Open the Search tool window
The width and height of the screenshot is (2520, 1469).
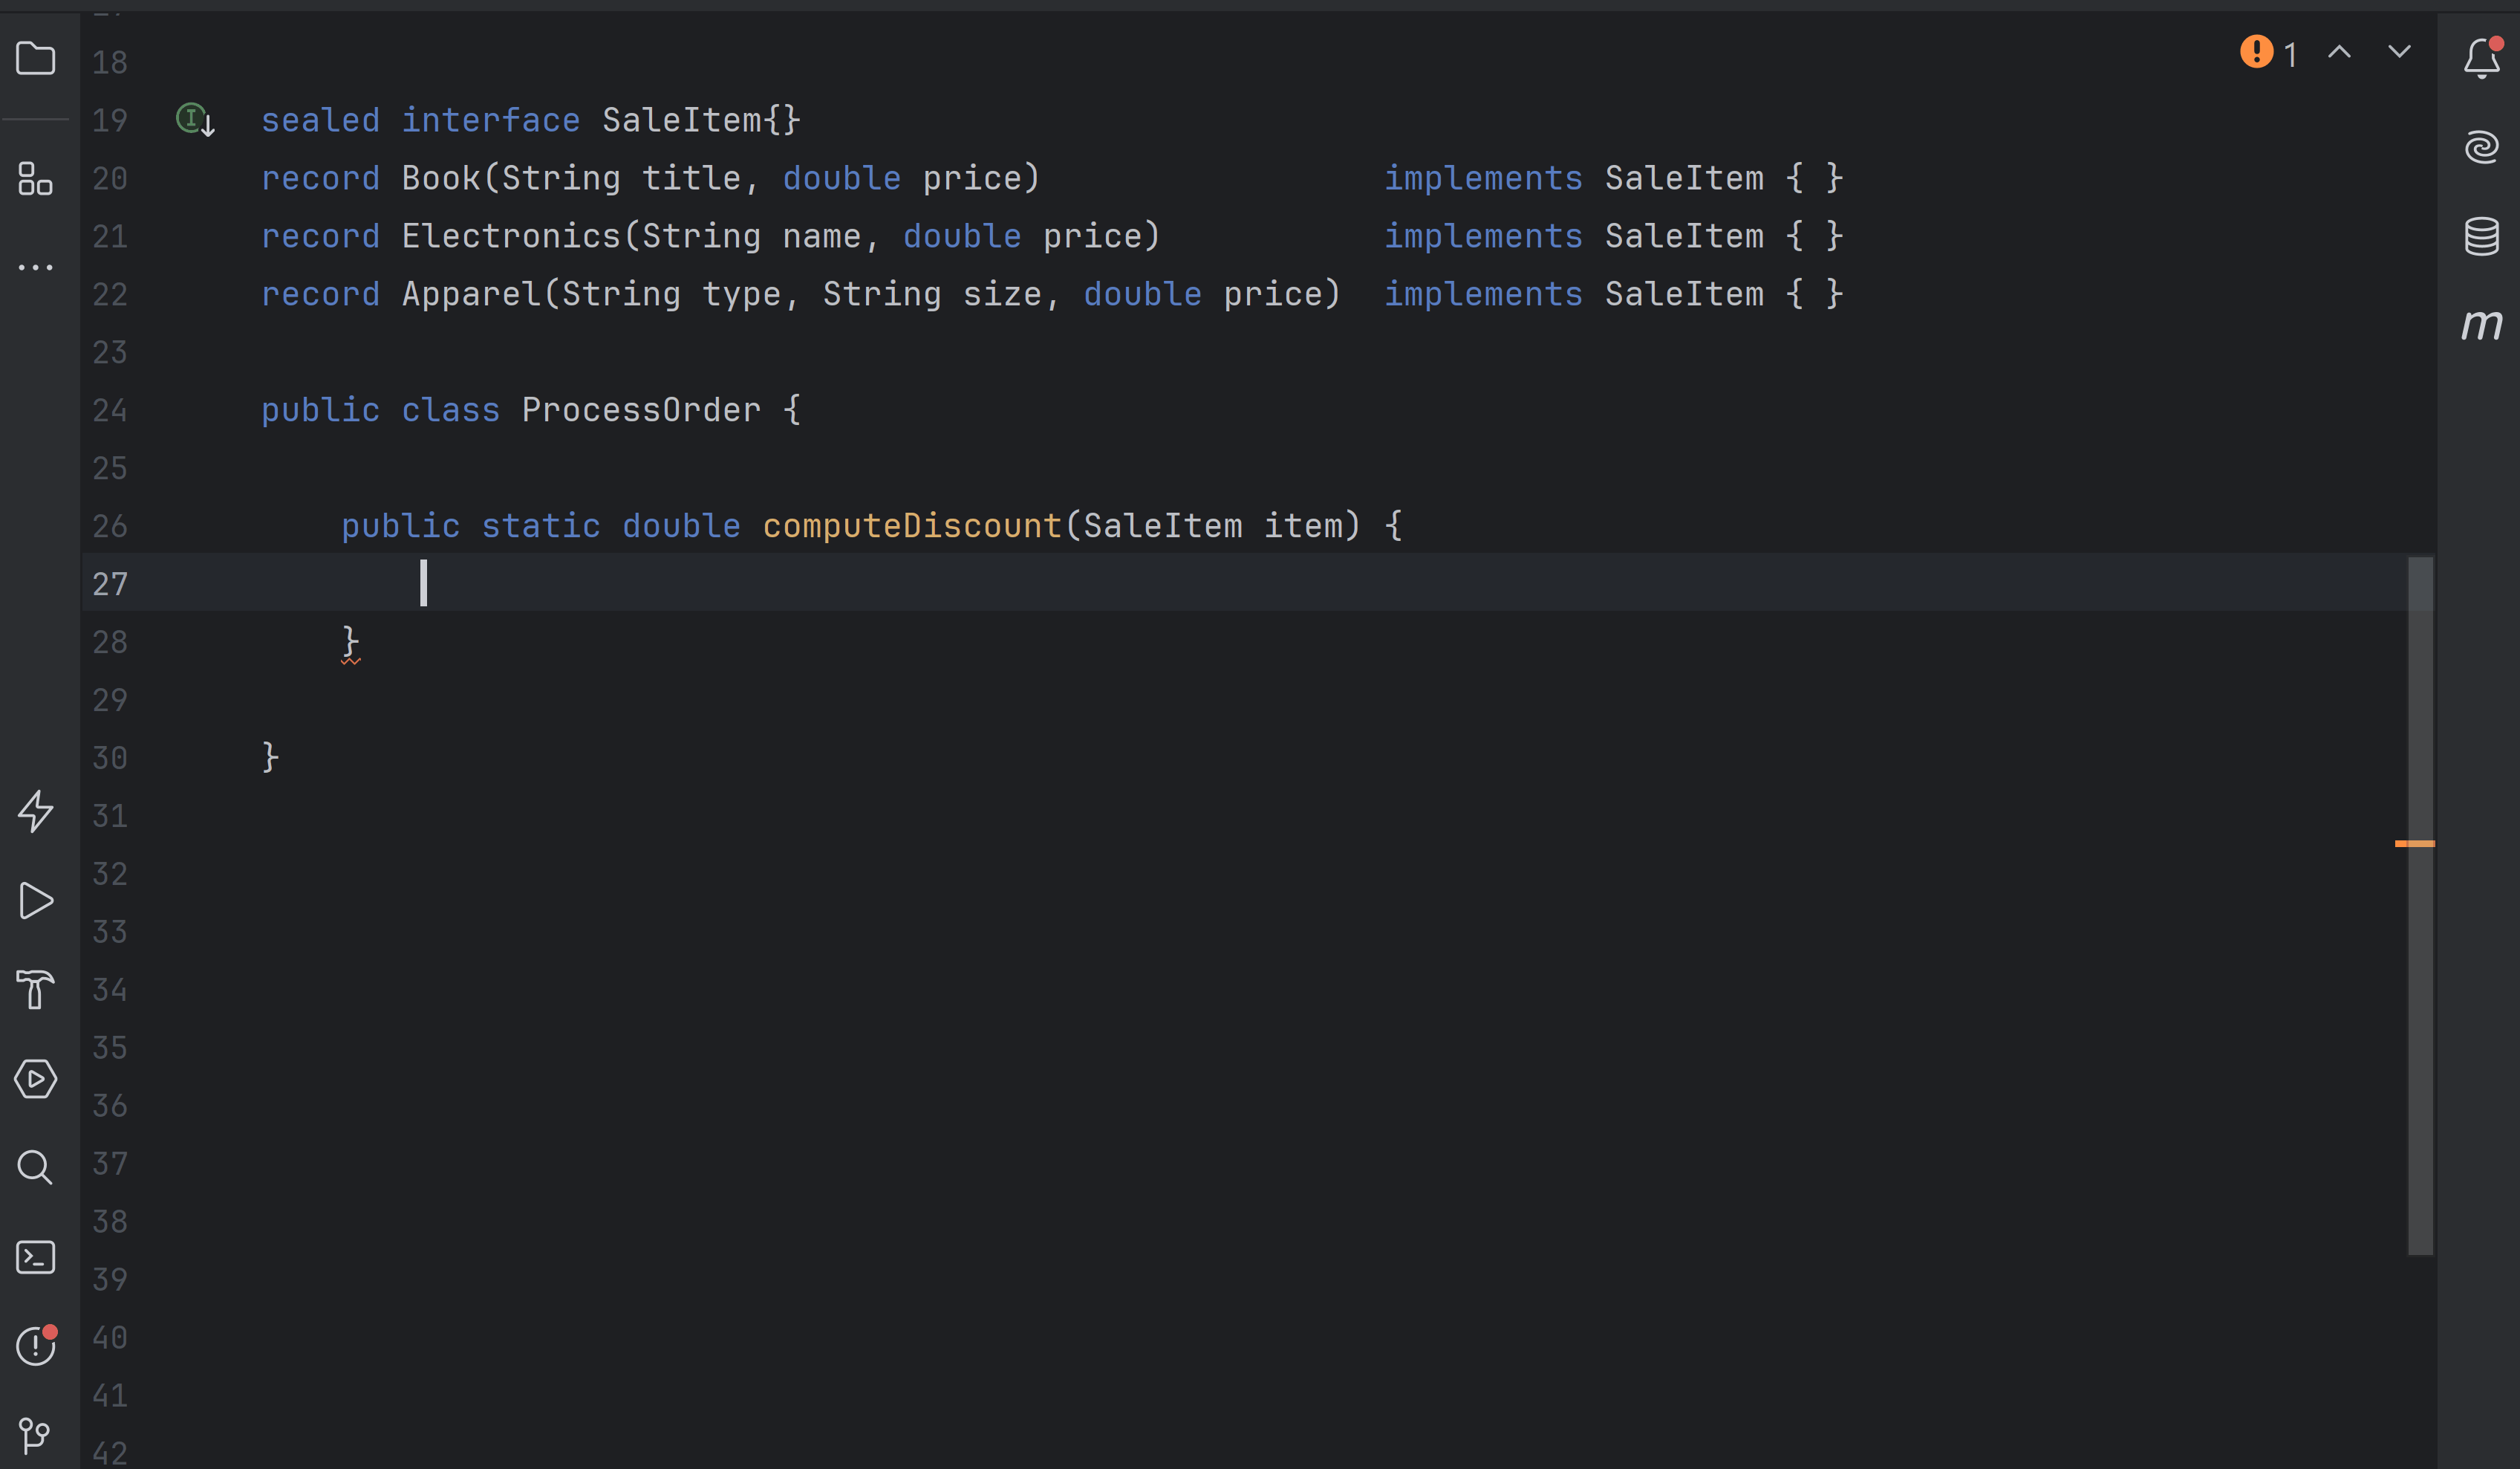pyautogui.click(x=36, y=1168)
